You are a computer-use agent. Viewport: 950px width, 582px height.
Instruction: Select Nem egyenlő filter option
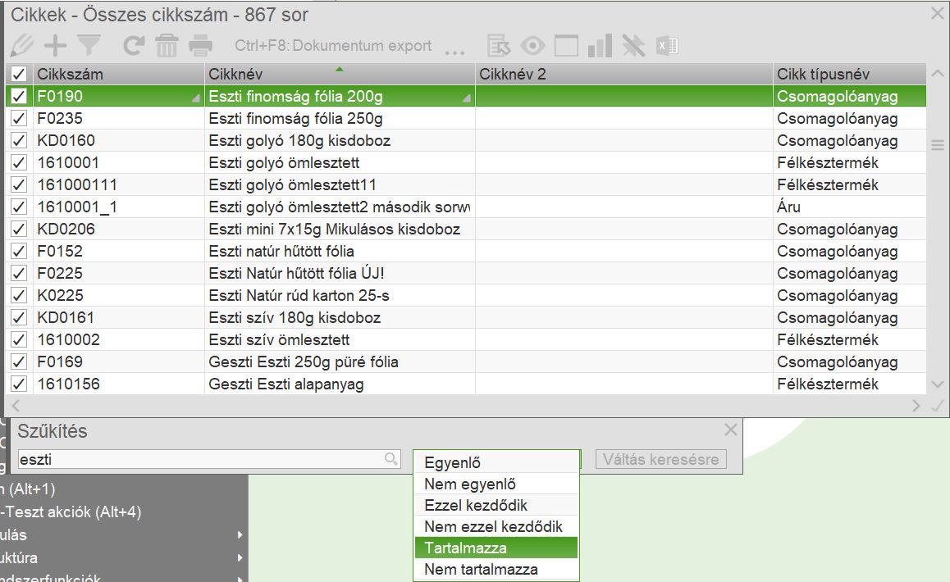click(496, 484)
